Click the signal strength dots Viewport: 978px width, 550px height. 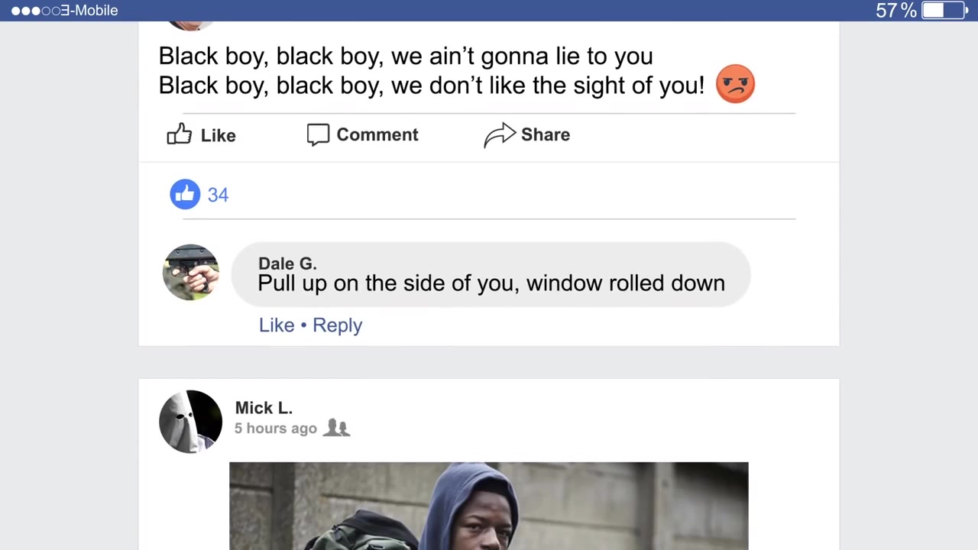(36, 11)
